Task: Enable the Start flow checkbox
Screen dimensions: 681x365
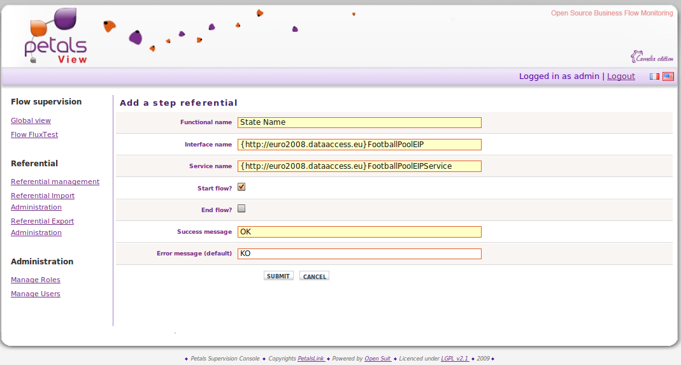Action: (x=241, y=187)
